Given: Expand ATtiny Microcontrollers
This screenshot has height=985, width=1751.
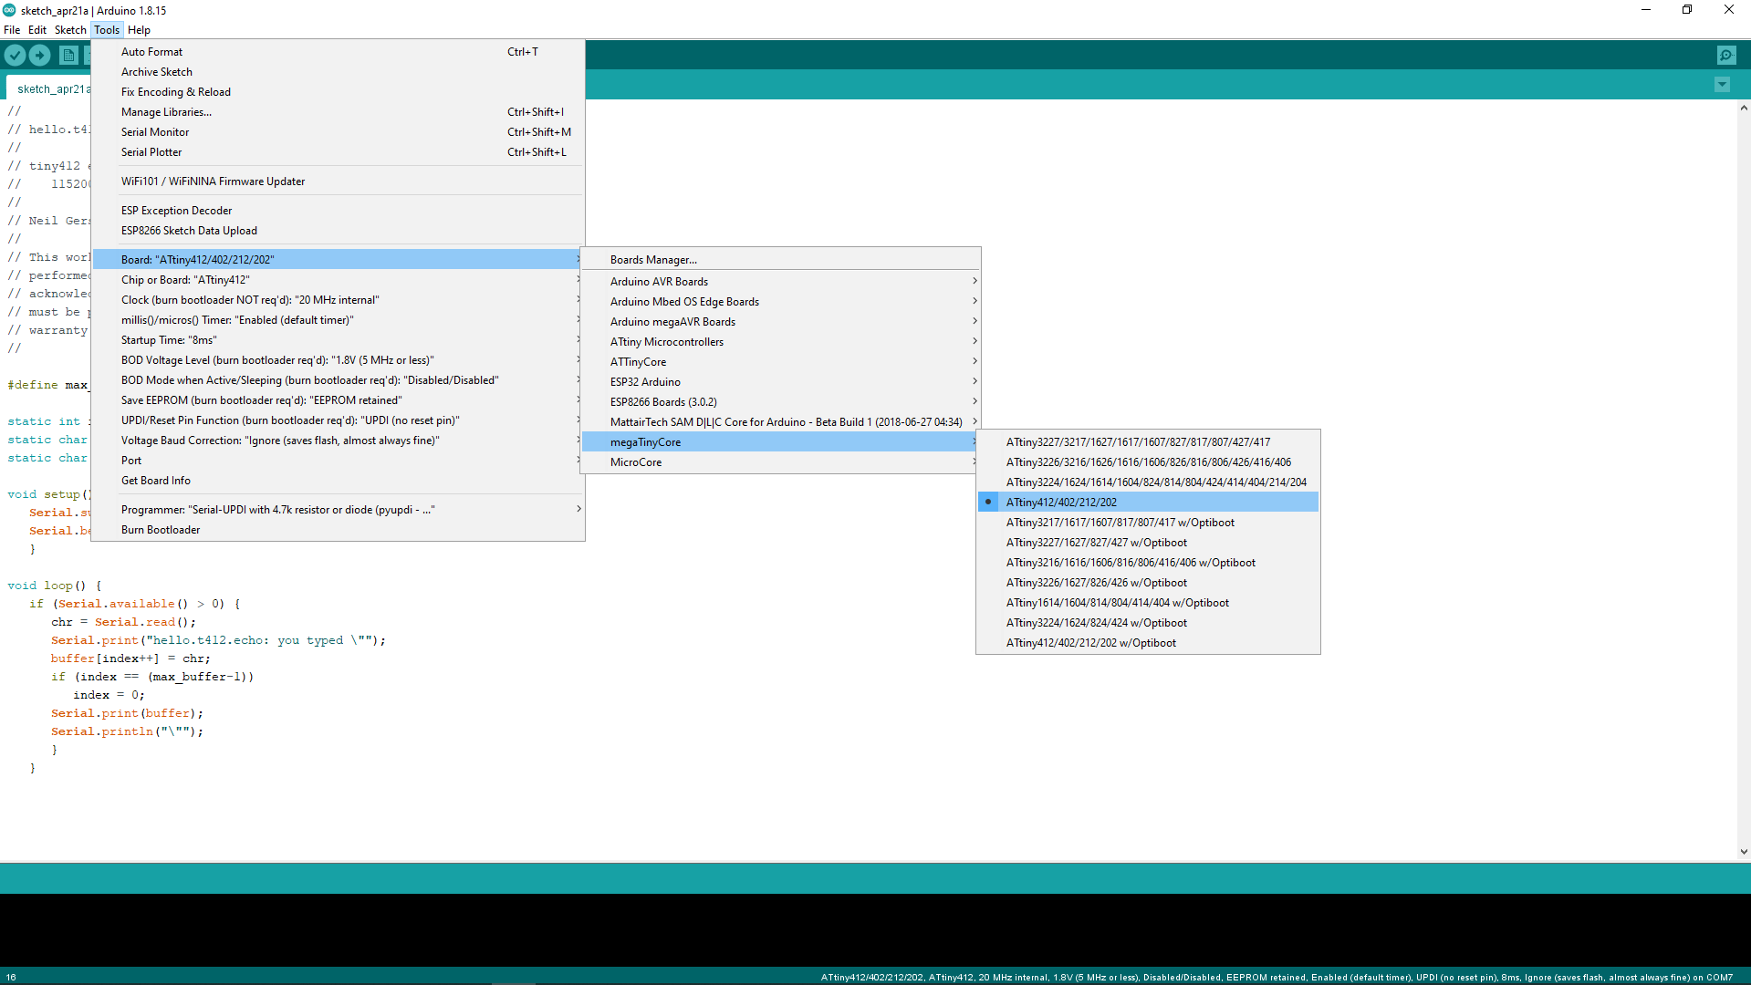Looking at the screenshot, I should (780, 342).
